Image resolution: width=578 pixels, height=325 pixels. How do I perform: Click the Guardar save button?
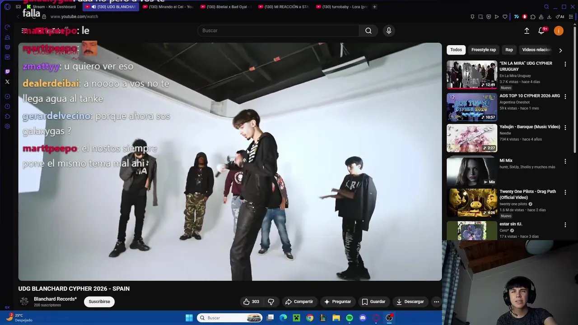(373, 302)
